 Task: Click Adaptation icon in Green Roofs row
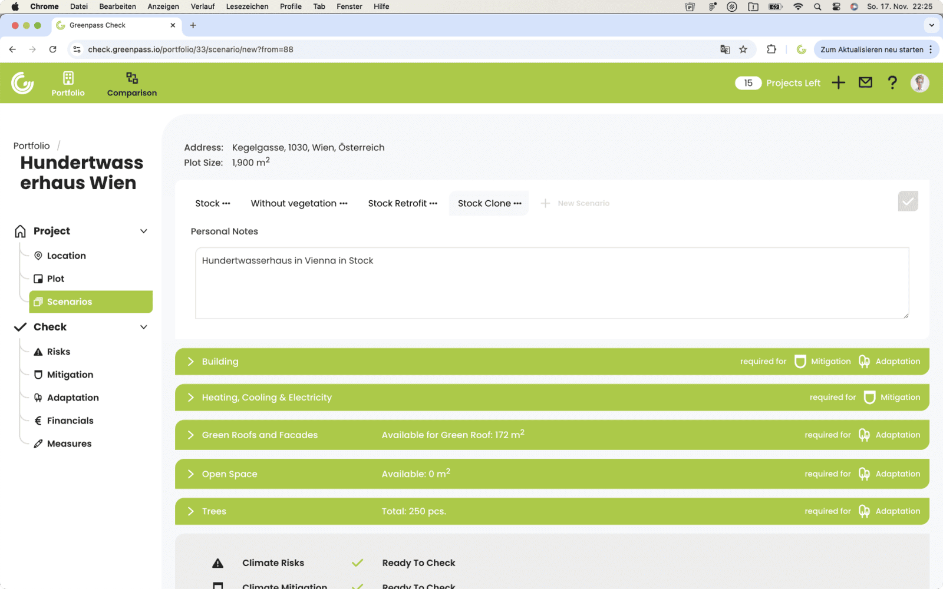pyautogui.click(x=864, y=435)
